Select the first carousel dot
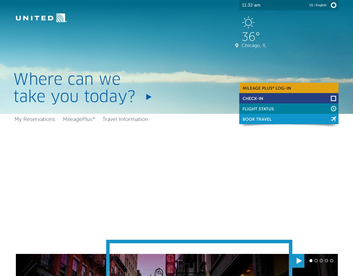This screenshot has width=353, height=276. [311, 261]
